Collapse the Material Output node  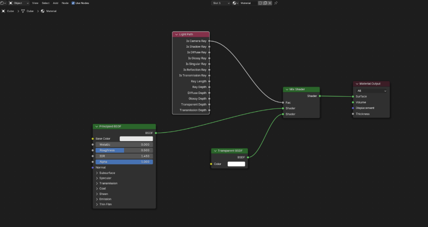click(x=357, y=84)
